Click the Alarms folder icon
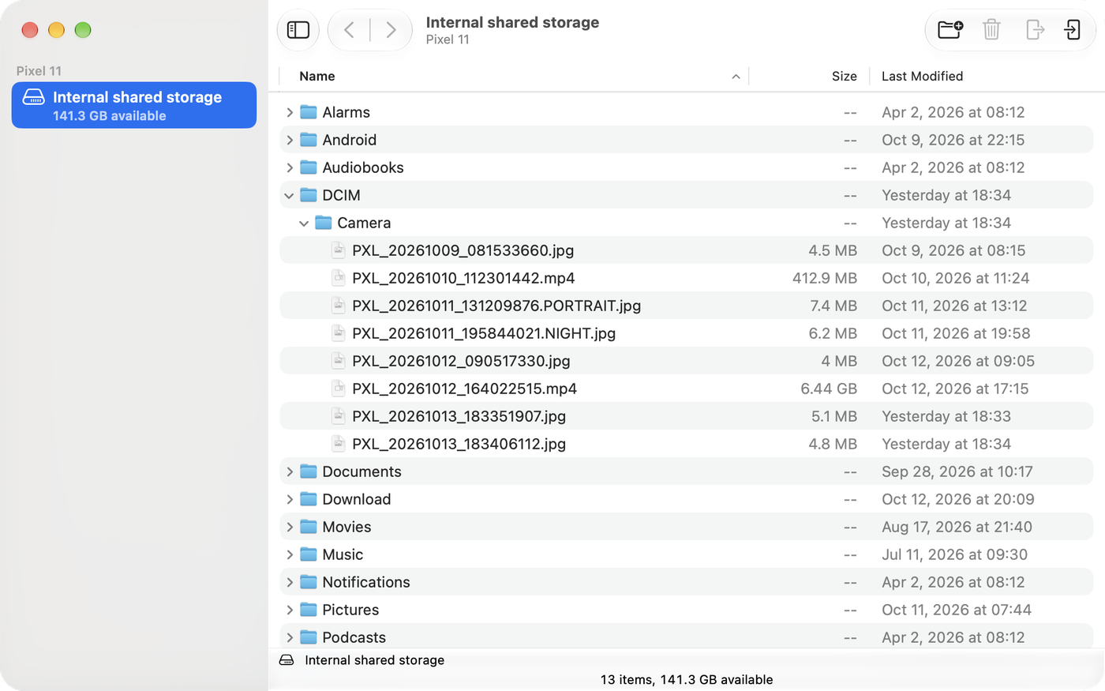This screenshot has height=691, width=1105. [309, 112]
